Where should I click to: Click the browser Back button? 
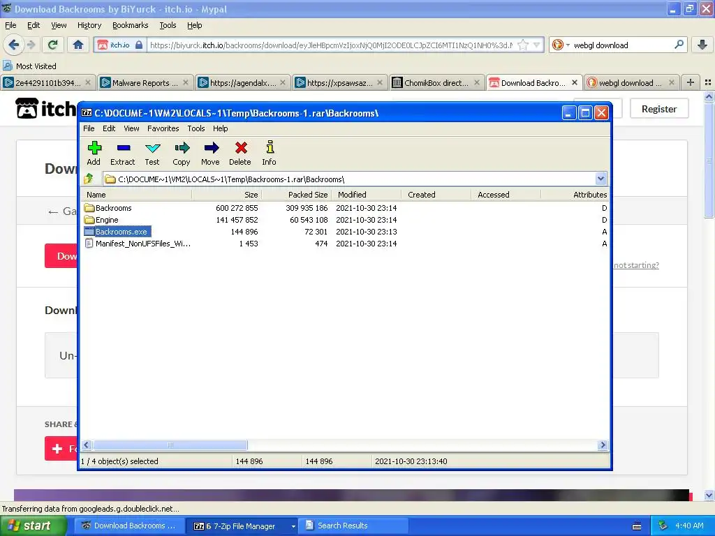(13, 45)
